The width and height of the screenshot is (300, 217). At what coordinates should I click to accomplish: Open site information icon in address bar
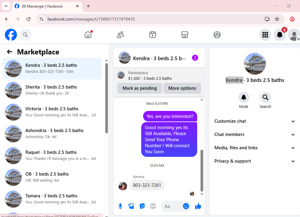pyautogui.click(x=41, y=19)
